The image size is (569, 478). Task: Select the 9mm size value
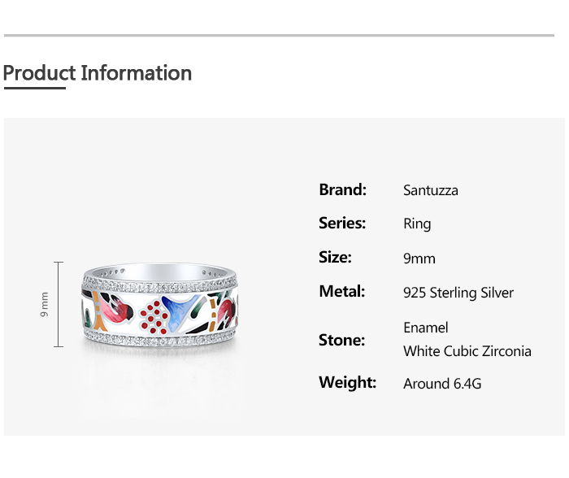tap(419, 259)
